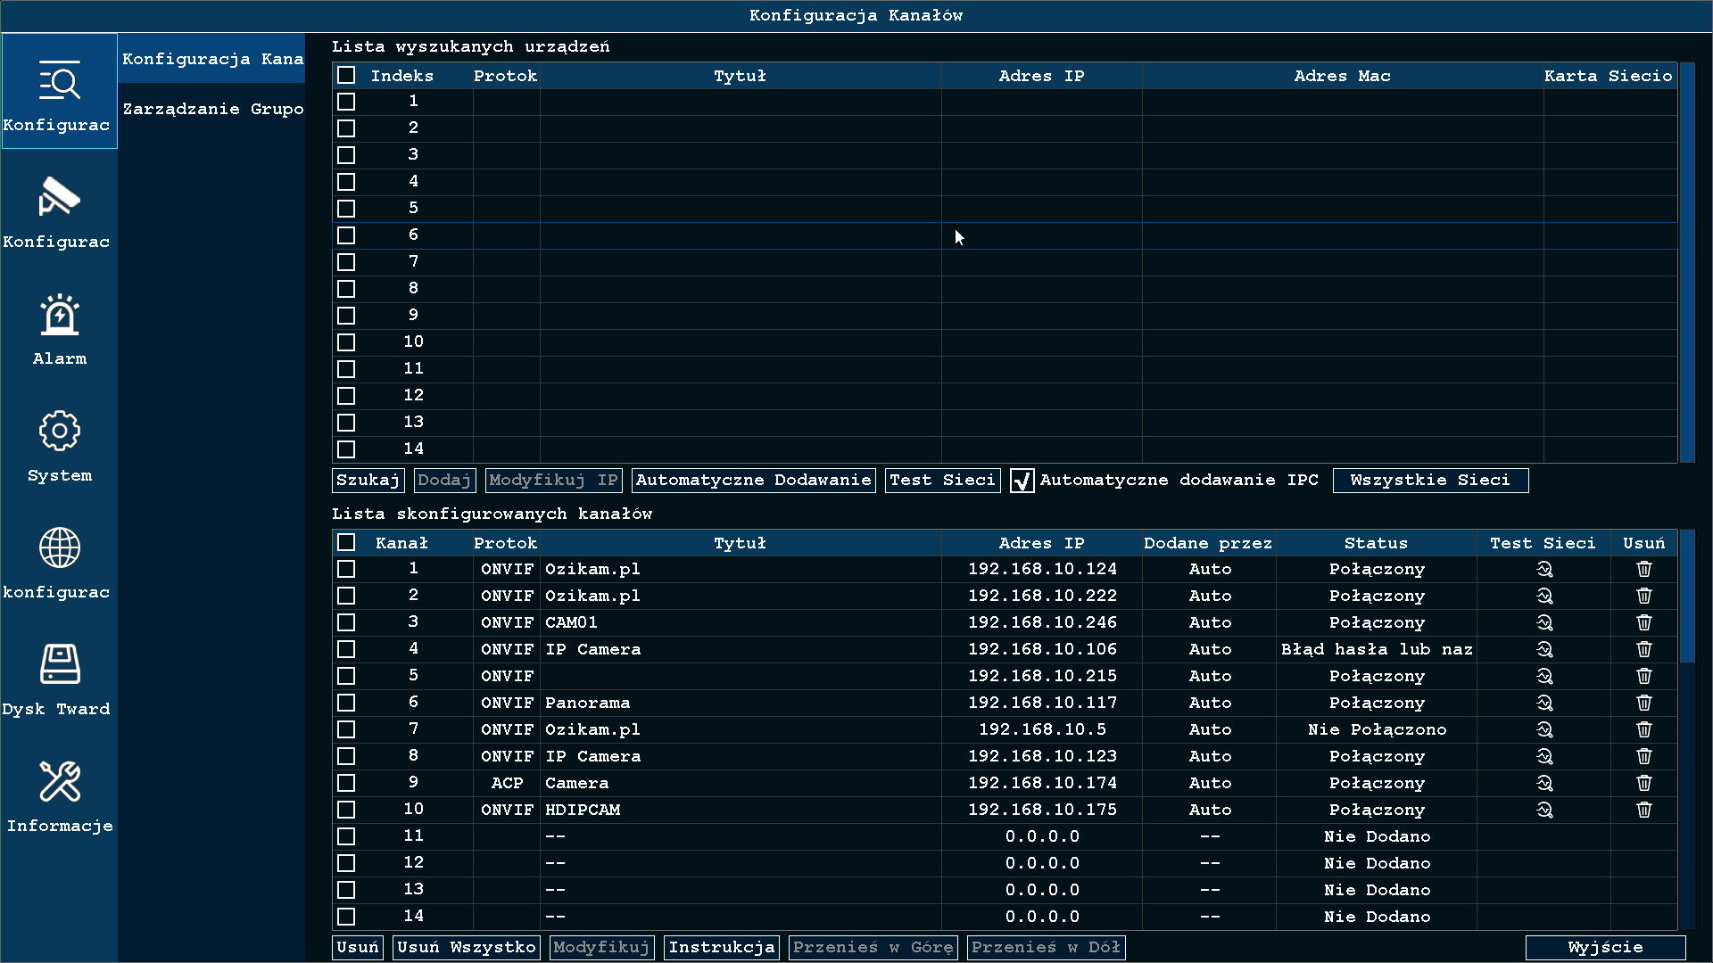Open System settings gear icon
The width and height of the screenshot is (1713, 963).
59,432
